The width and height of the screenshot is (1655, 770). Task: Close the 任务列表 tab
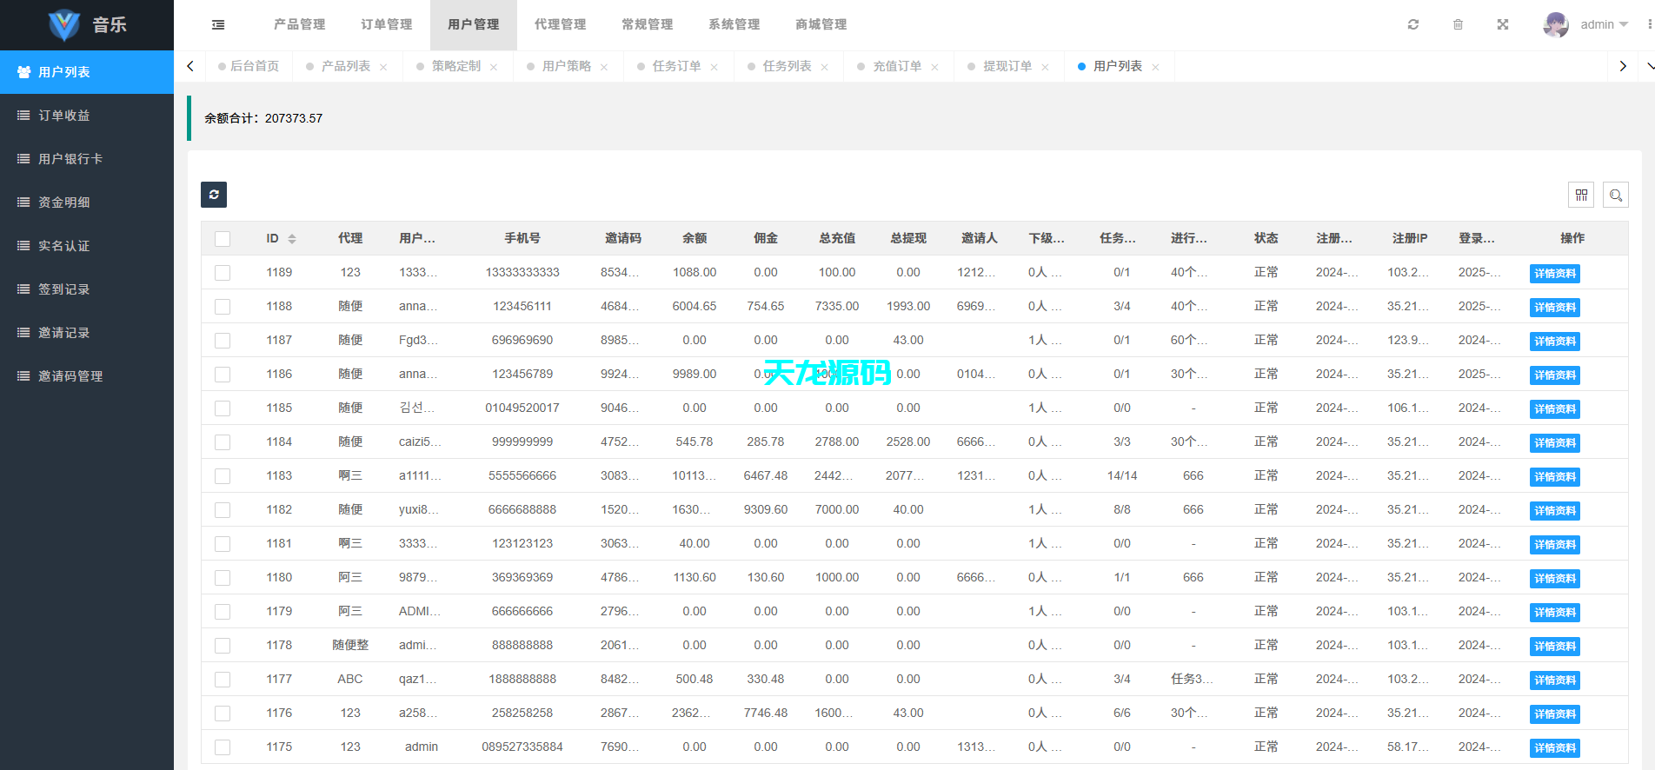click(825, 67)
